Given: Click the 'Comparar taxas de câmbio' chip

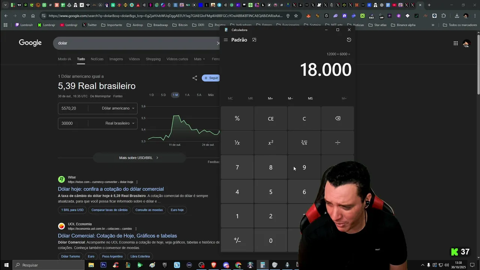Looking at the screenshot, I should tap(109, 210).
